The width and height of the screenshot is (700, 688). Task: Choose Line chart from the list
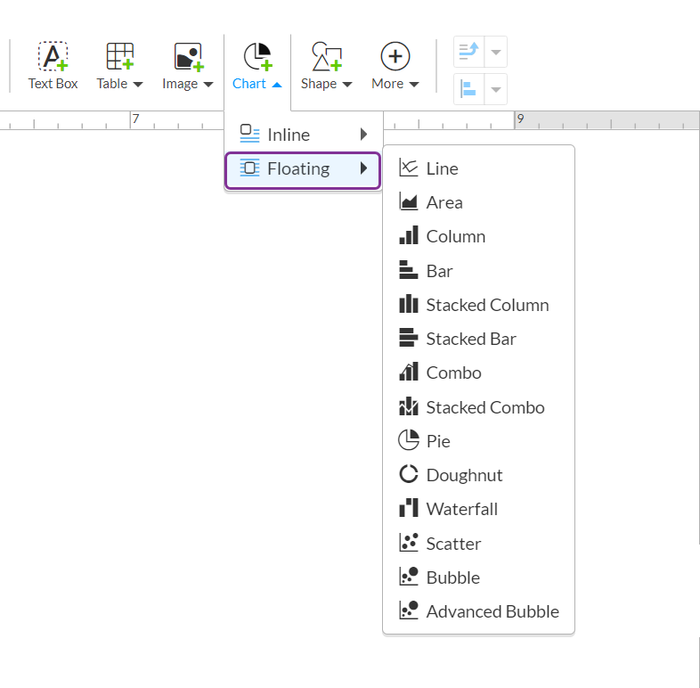click(442, 168)
